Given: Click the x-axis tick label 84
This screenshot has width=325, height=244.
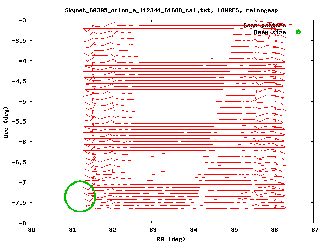Looking at the screenshot, I should (193, 230).
